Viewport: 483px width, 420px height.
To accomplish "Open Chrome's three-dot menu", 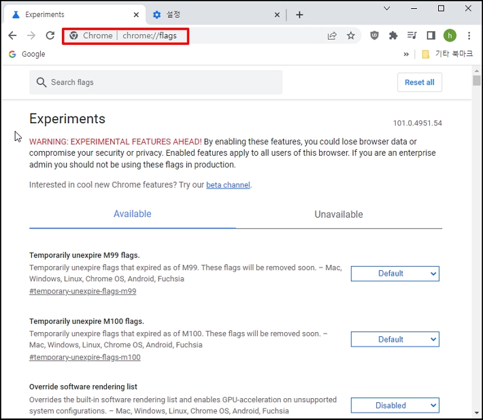I will click(469, 35).
